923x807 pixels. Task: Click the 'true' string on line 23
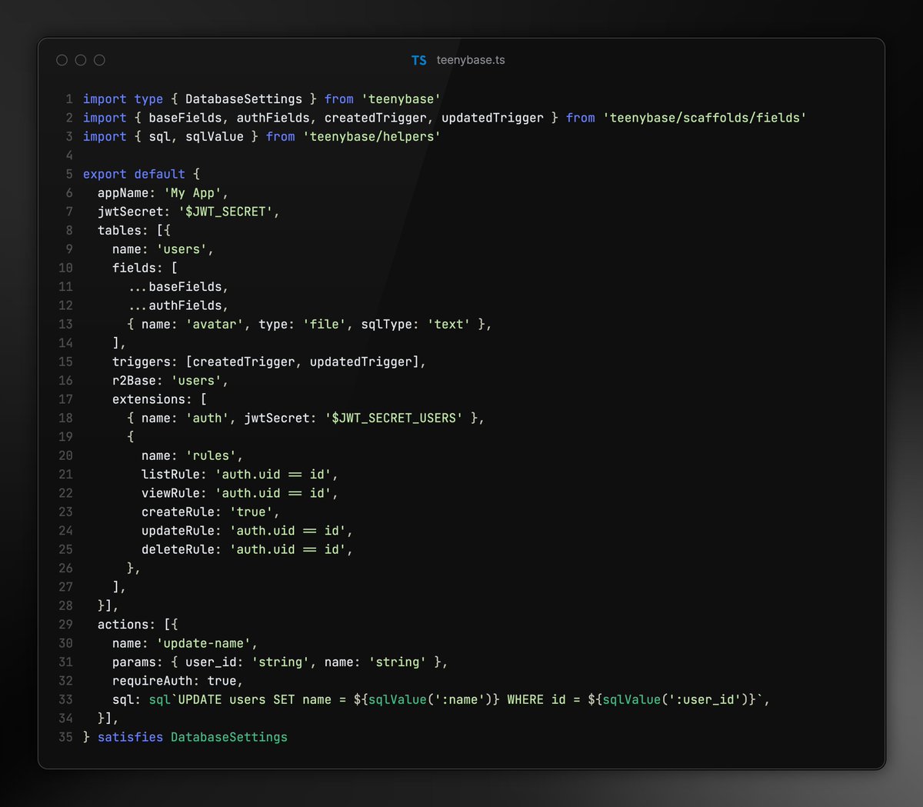(251, 512)
